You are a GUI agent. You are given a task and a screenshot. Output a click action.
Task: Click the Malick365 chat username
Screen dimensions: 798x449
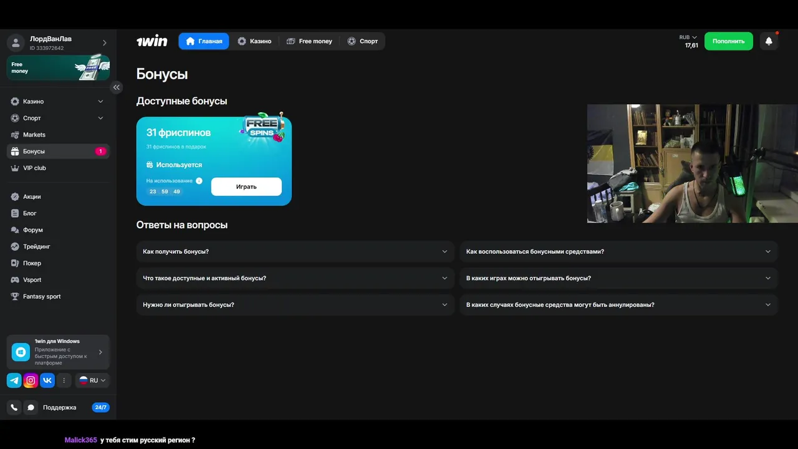point(81,440)
